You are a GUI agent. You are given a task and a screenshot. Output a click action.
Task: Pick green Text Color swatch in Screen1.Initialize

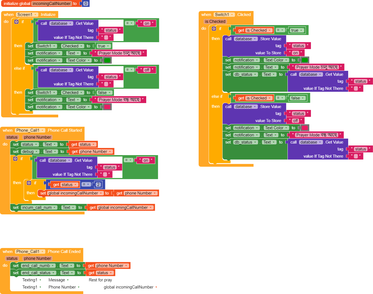point(107,60)
